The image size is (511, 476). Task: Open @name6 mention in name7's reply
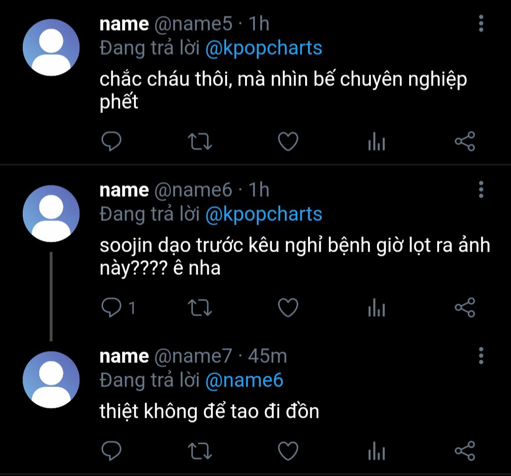coord(244,380)
